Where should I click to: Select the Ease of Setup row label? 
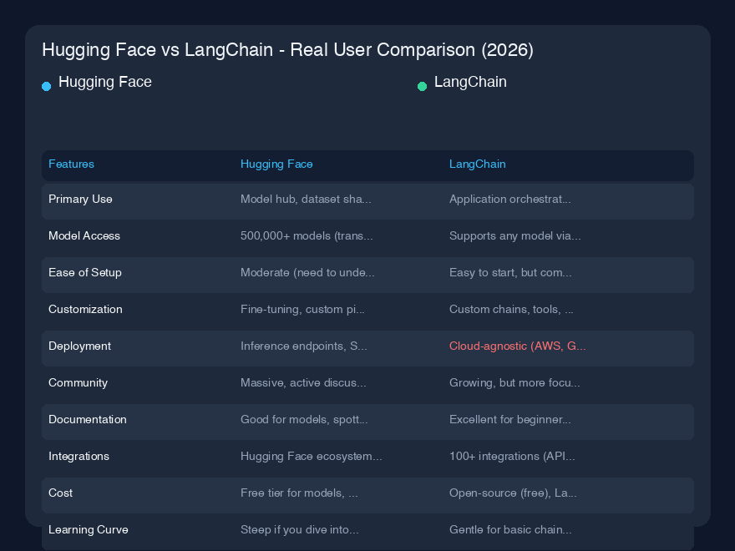click(x=85, y=273)
